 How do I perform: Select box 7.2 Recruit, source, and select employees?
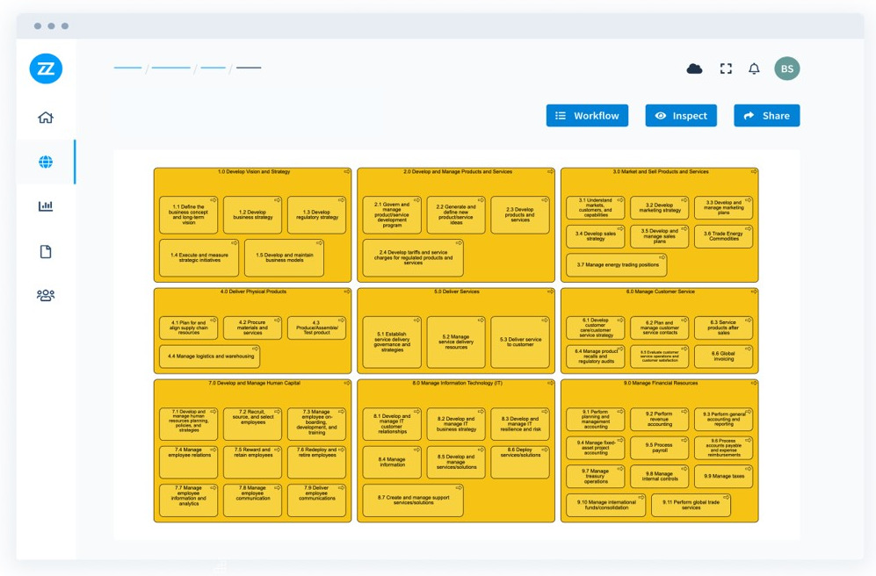click(x=252, y=423)
